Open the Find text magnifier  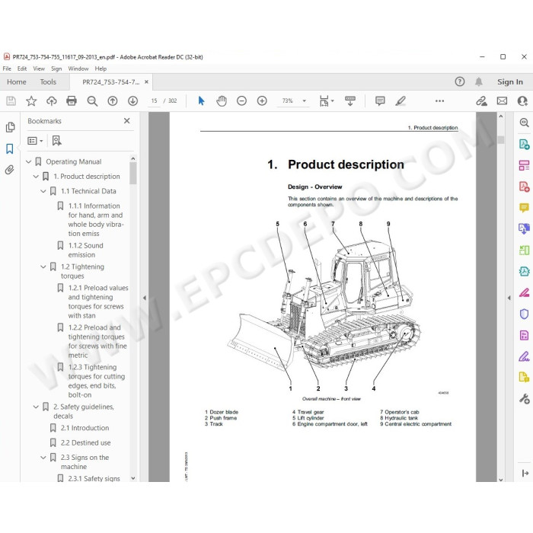(92, 101)
